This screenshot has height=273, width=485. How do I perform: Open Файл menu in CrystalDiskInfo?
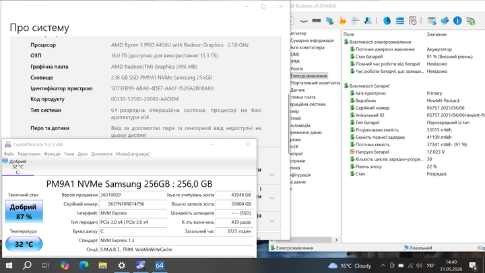pos(9,154)
